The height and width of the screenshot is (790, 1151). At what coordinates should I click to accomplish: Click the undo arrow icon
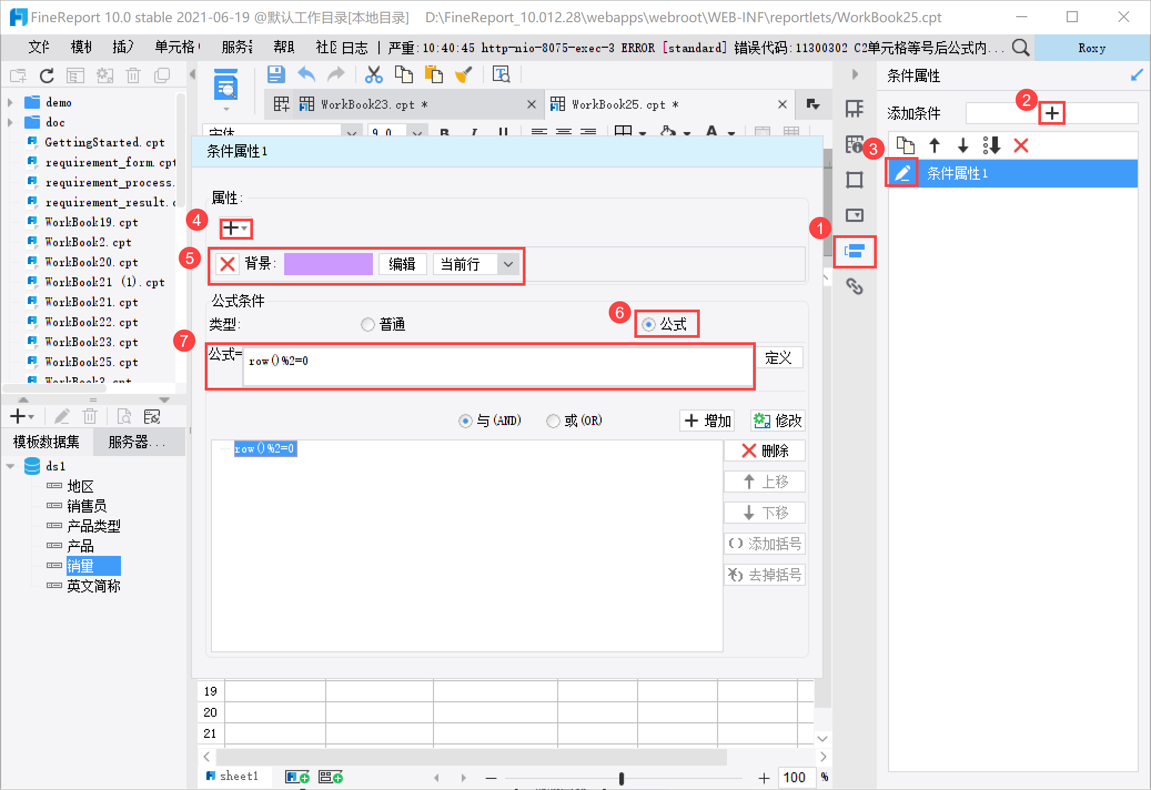coord(306,74)
